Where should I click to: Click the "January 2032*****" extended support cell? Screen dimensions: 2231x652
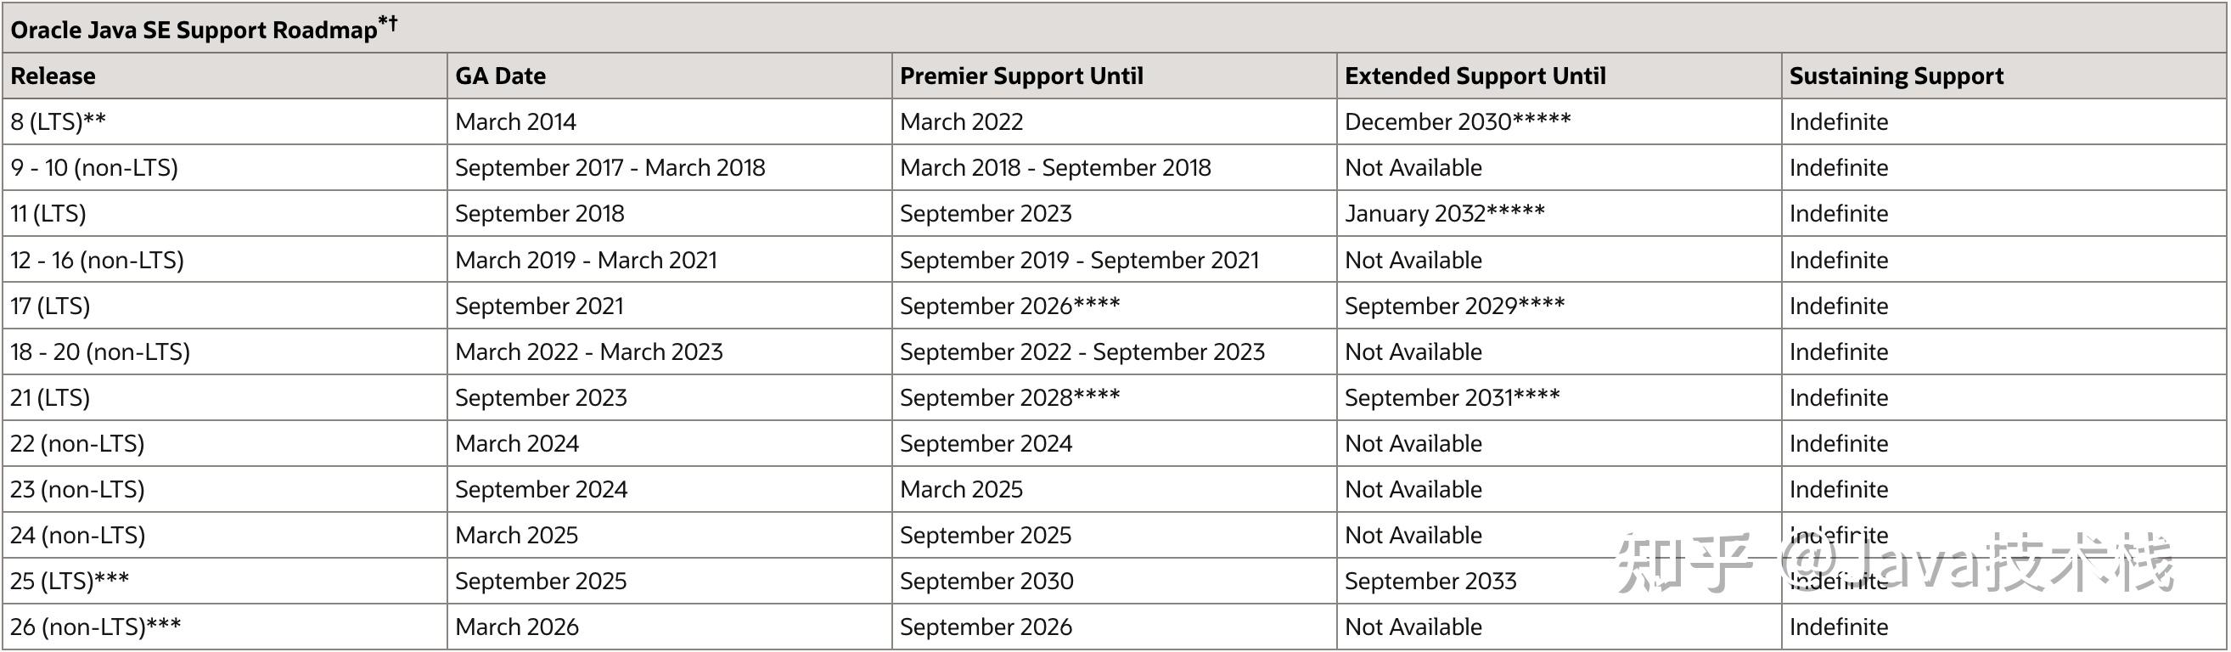(1444, 214)
